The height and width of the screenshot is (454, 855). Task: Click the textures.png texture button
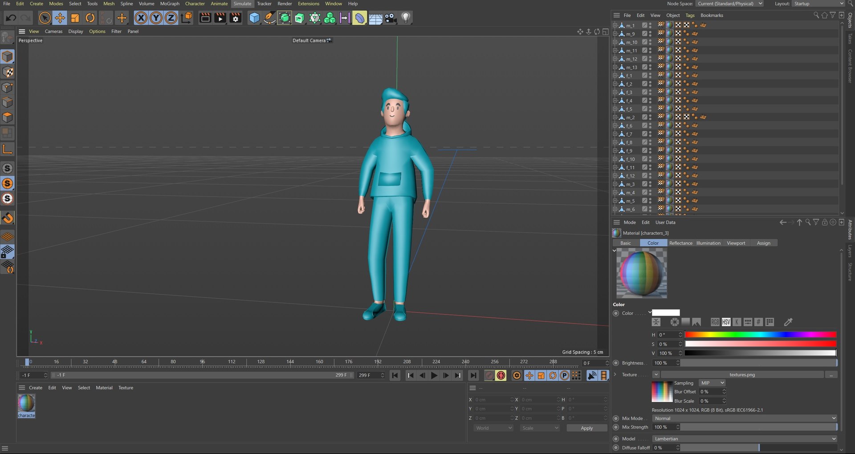[x=742, y=375]
